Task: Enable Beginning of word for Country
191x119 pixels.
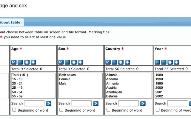Action: pyautogui.click(x=108, y=110)
